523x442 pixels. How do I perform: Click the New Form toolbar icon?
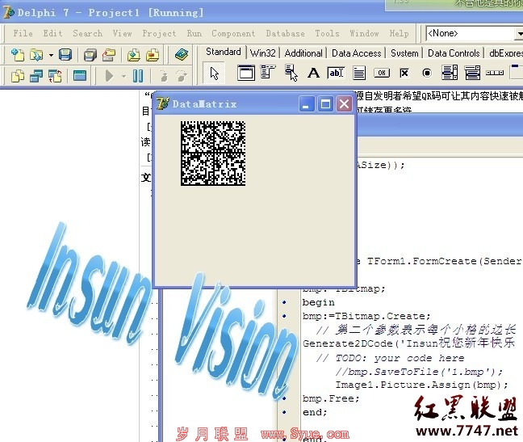click(80, 76)
